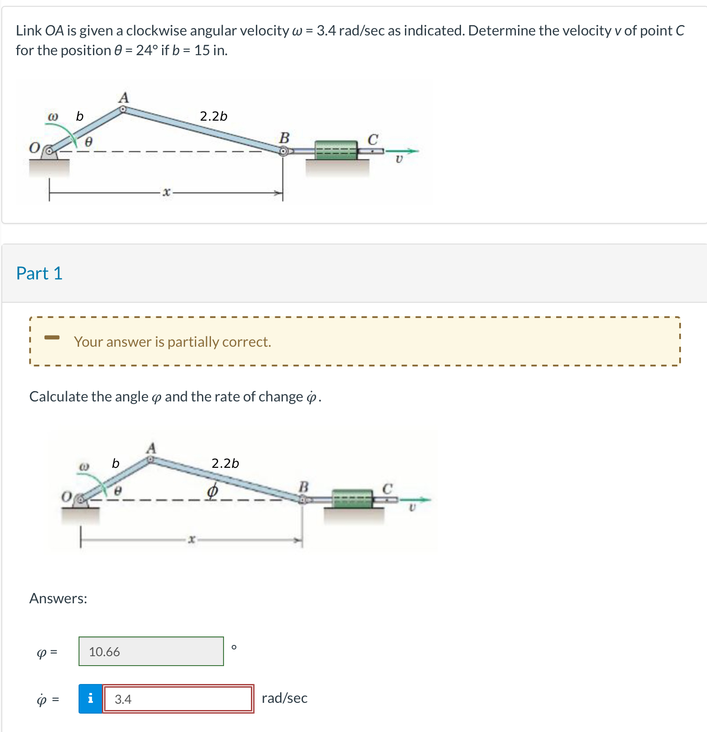Select the degrees symbol next to φ answer
707x732 pixels.
click(234, 647)
